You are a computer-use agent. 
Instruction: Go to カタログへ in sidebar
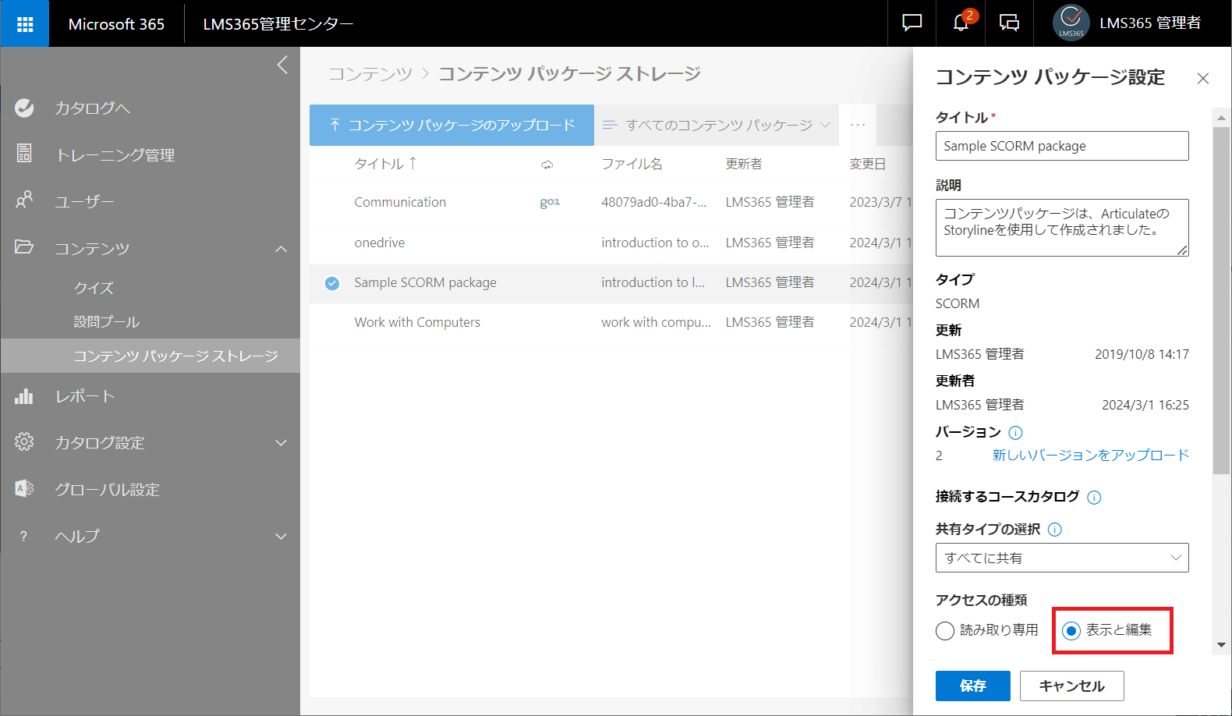point(92,108)
